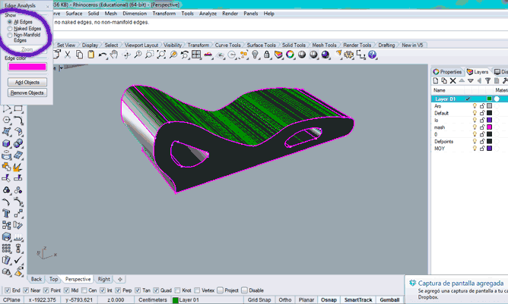Viewport: 508px width, 304px height.
Task: Click the car-shaped Set View icon
Action: tap(208, 55)
